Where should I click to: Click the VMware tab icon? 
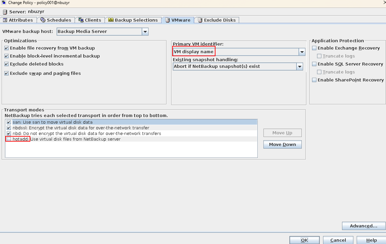pos(168,20)
